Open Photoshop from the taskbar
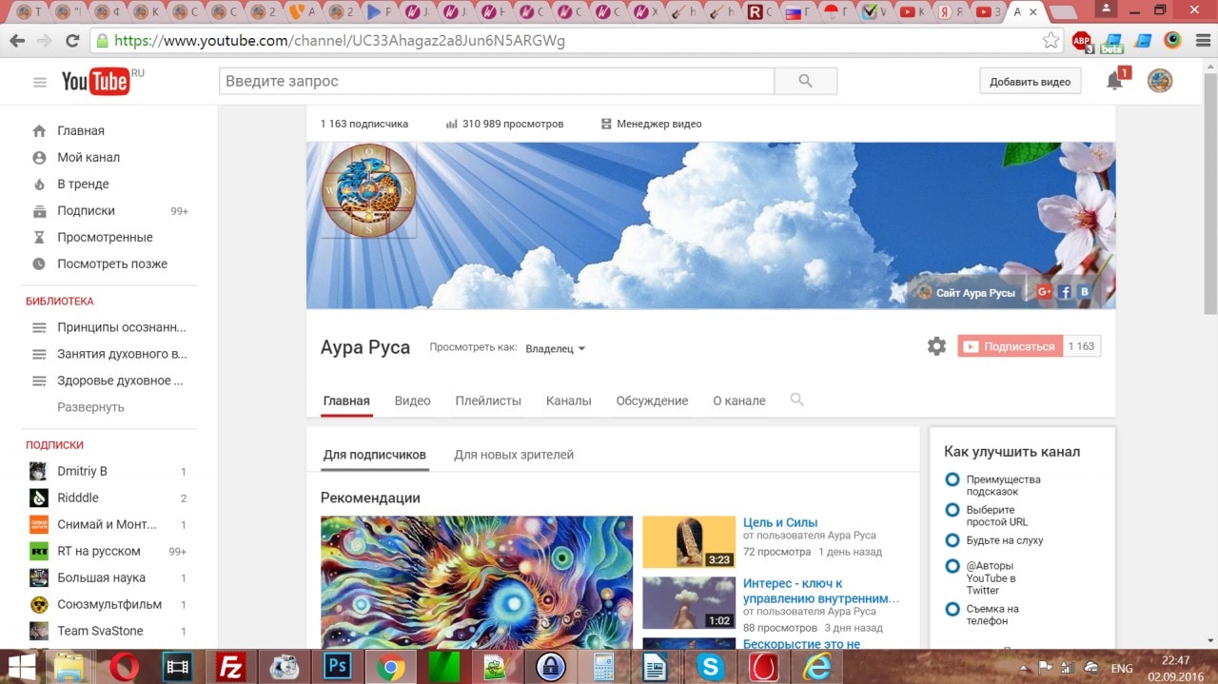Screen dimensions: 1218x684 pos(336,667)
